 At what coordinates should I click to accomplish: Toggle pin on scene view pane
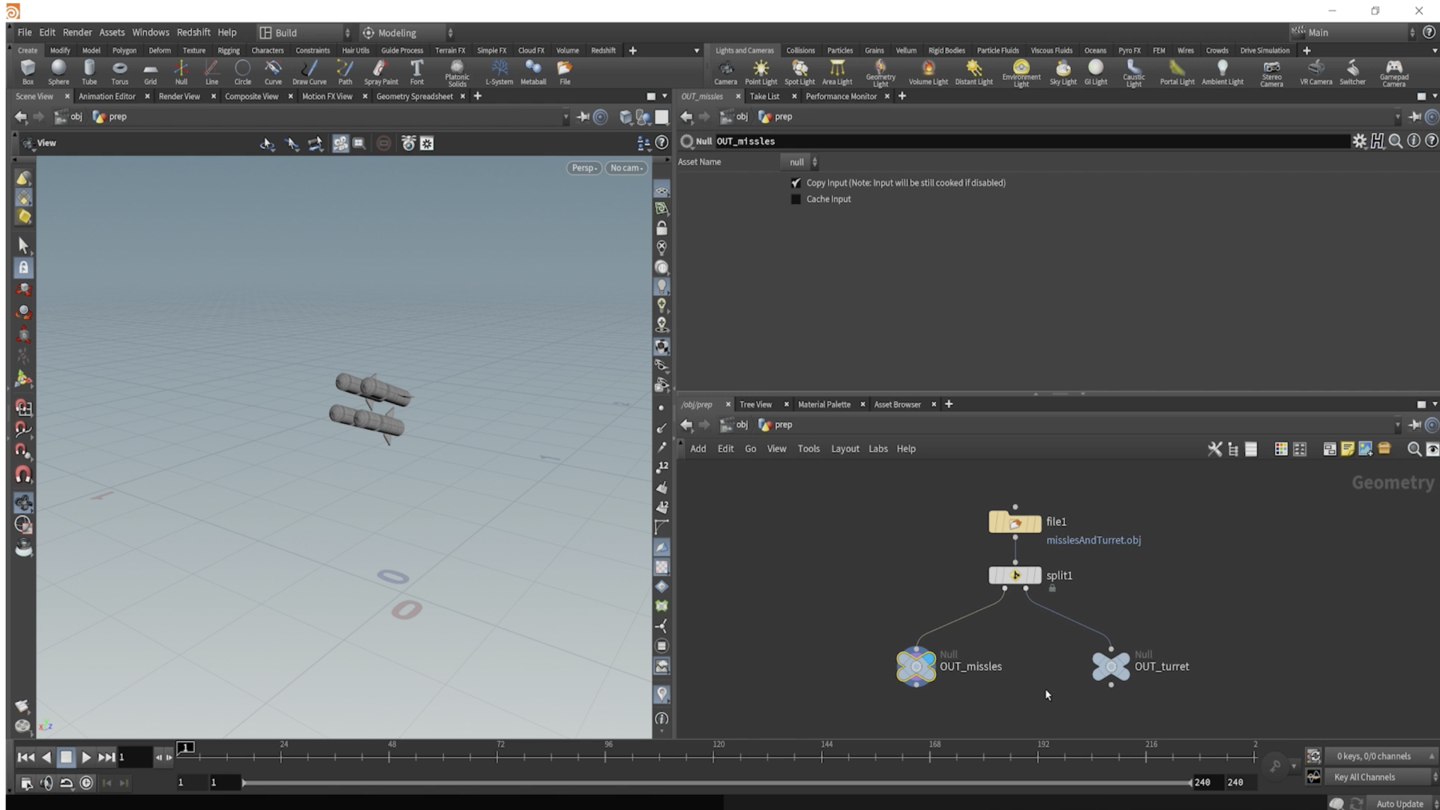click(x=583, y=117)
